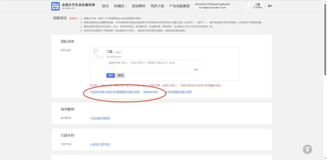The height and width of the screenshot is (160, 327).
Task: Open the 首页 menu item
Action: tap(105, 6)
